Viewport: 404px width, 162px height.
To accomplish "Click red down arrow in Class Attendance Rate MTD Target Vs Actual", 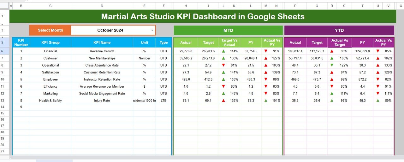I will tap(223, 65).
